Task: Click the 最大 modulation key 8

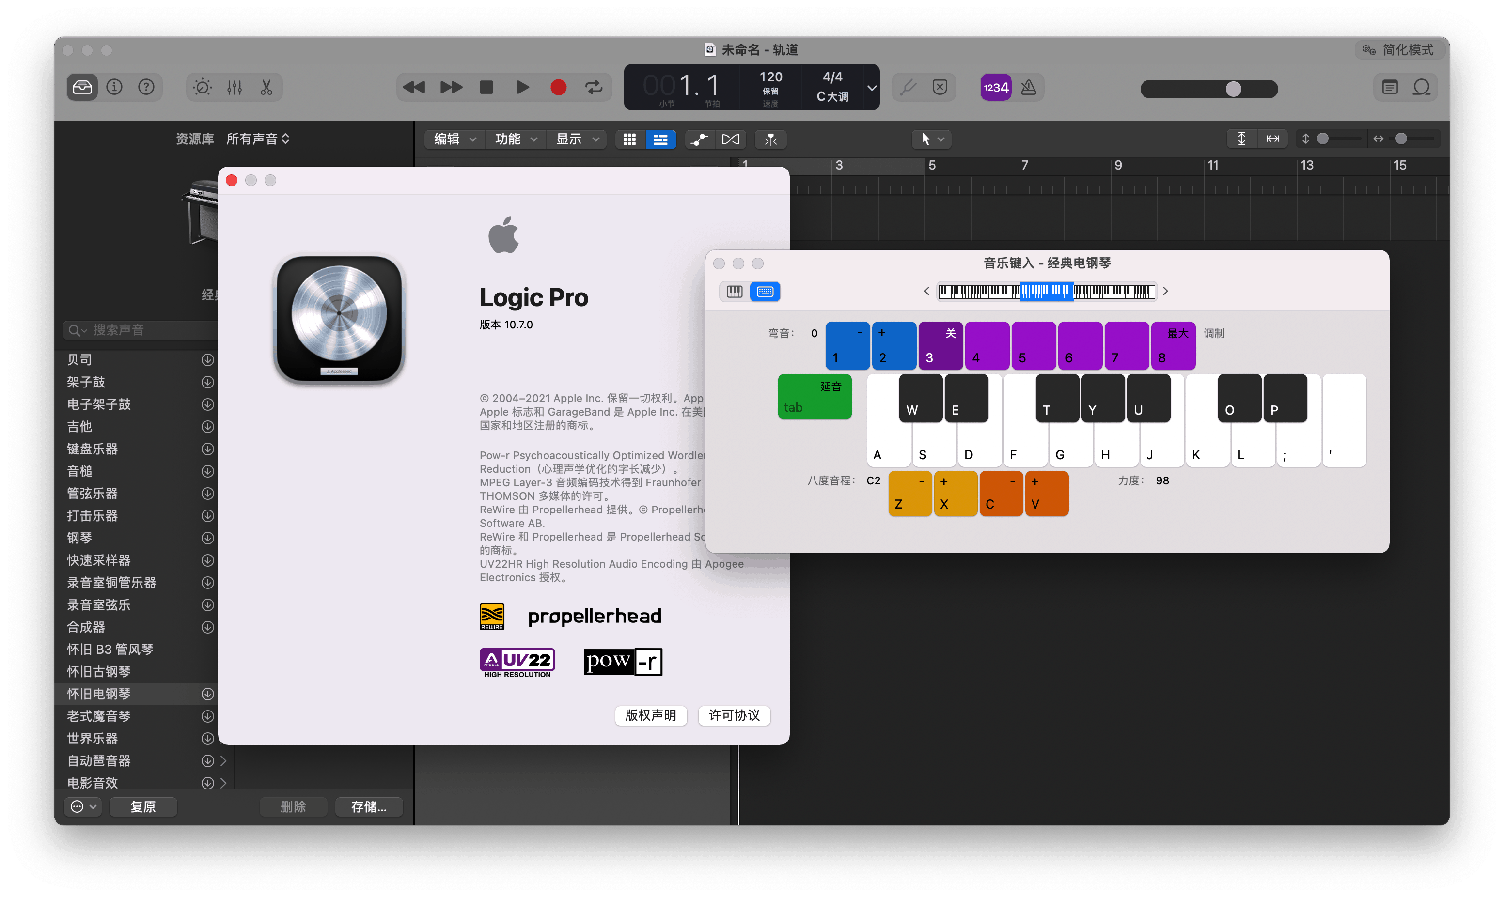Action: coord(1174,345)
